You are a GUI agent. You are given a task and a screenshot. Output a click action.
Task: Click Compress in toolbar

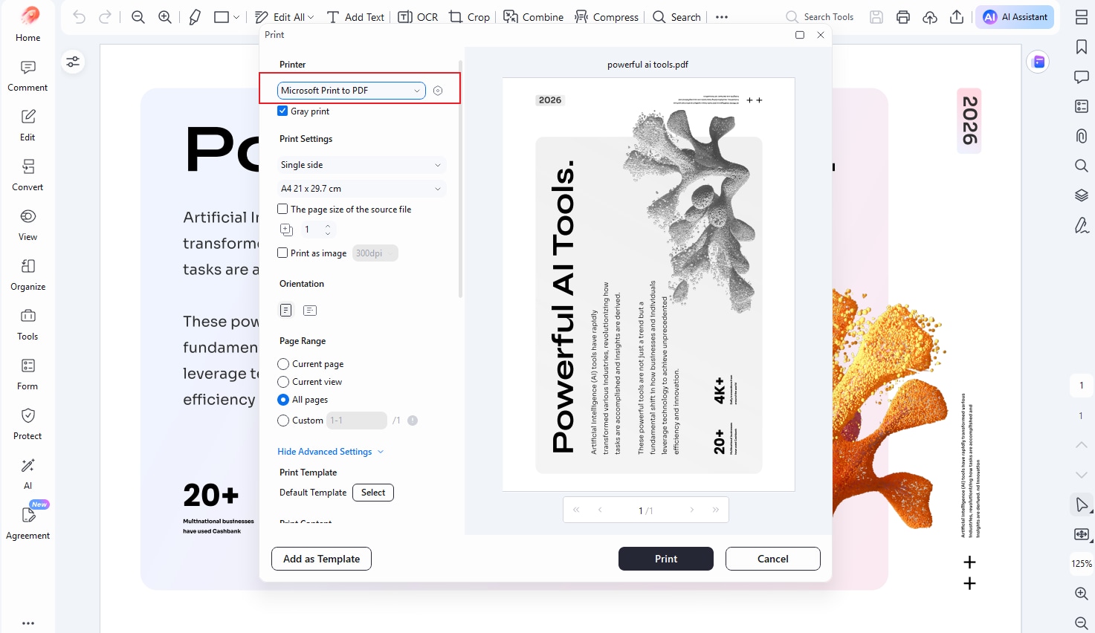coord(607,16)
